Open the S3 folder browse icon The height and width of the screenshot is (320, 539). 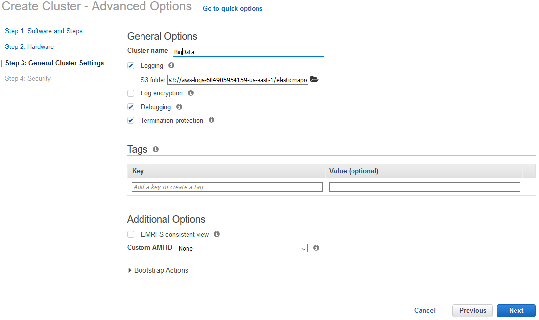314,80
